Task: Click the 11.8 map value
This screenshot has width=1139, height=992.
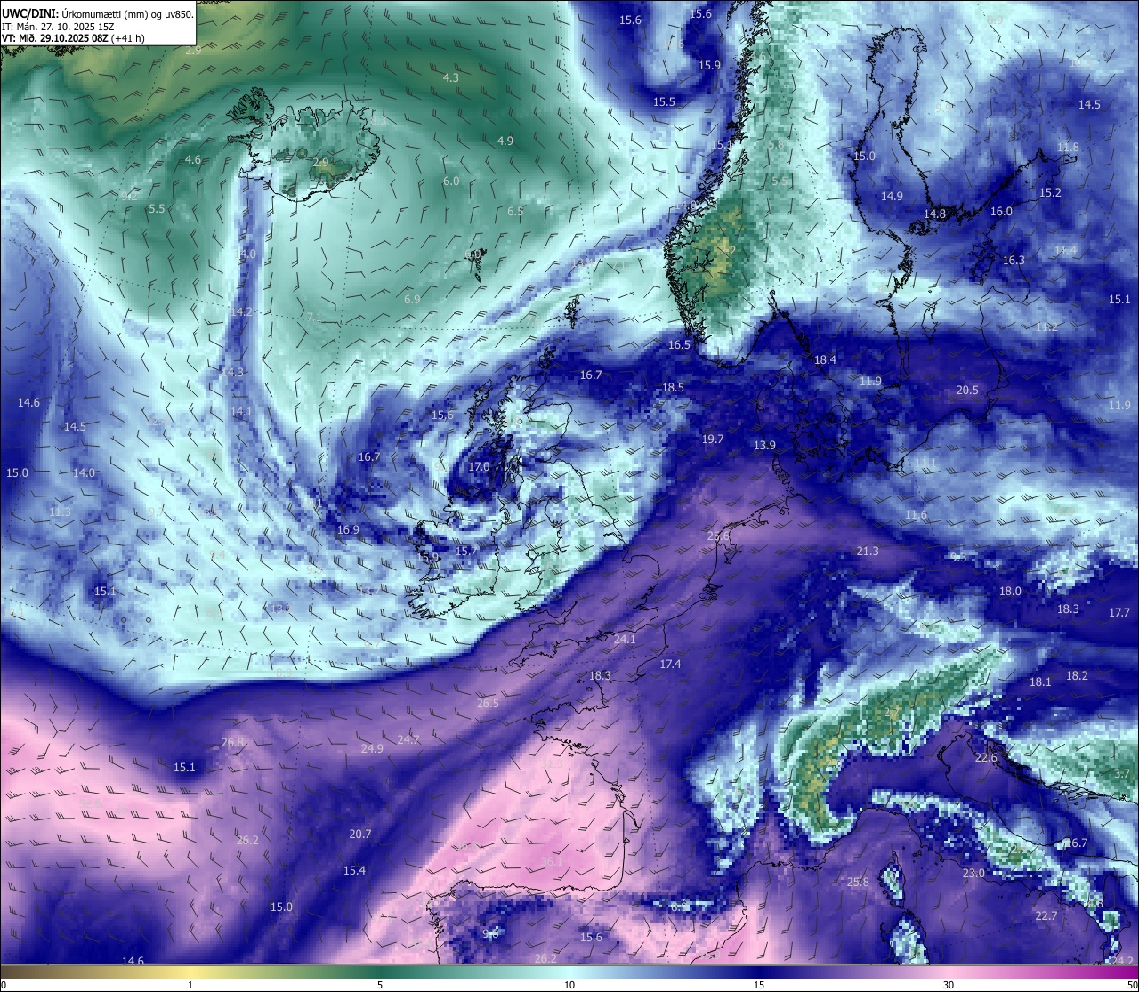Action: [x=1068, y=147]
